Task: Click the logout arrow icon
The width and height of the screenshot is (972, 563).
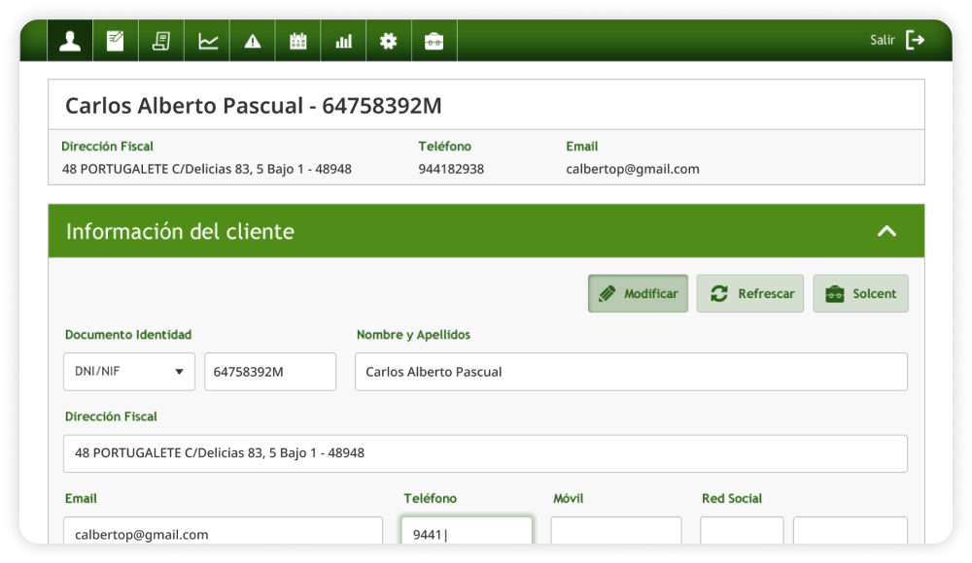Action: pyautogui.click(x=915, y=40)
